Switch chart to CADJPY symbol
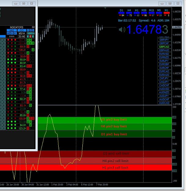The width and height of the screenshot is (186, 191). tap(164, 82)
